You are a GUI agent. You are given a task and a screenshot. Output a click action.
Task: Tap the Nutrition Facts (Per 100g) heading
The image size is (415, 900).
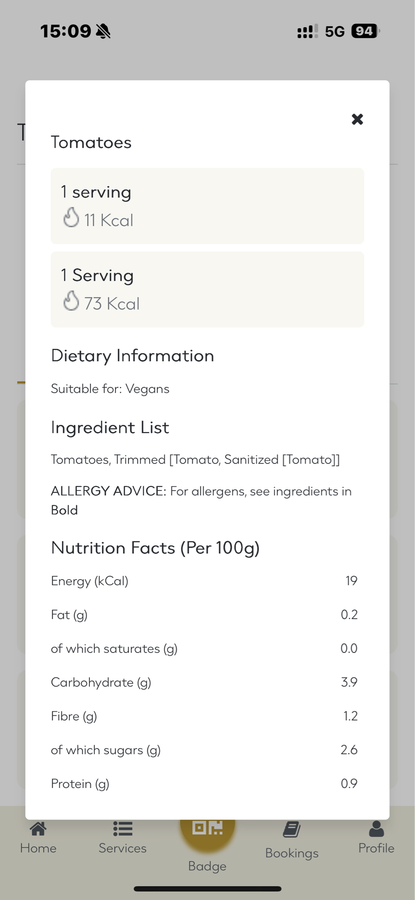[x=155, y=548]
